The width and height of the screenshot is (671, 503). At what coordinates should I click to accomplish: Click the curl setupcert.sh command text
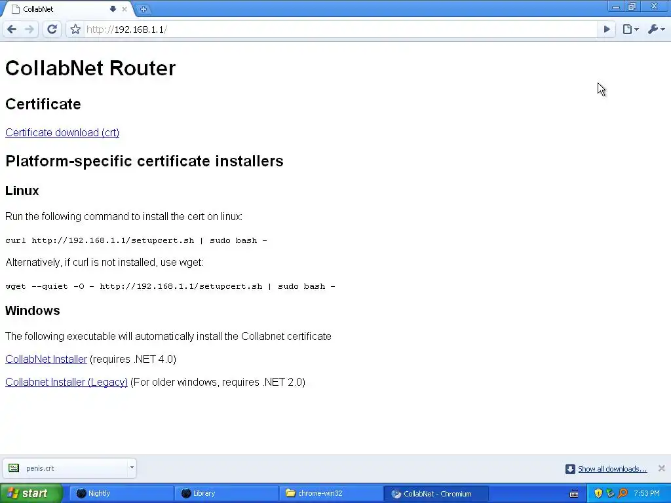coord(136,240)
